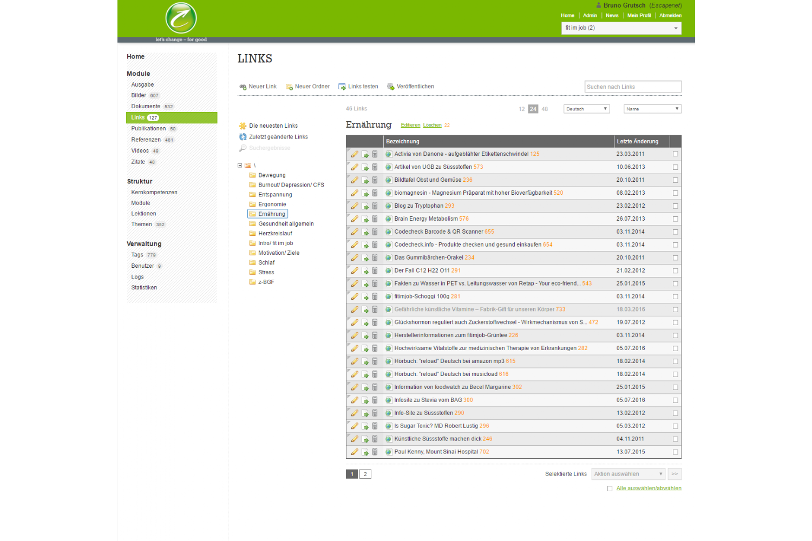812x541 pixels.
Task: Click the Die neuesten Links star icon
Action: pyautogui.click(x=243, y=126)
